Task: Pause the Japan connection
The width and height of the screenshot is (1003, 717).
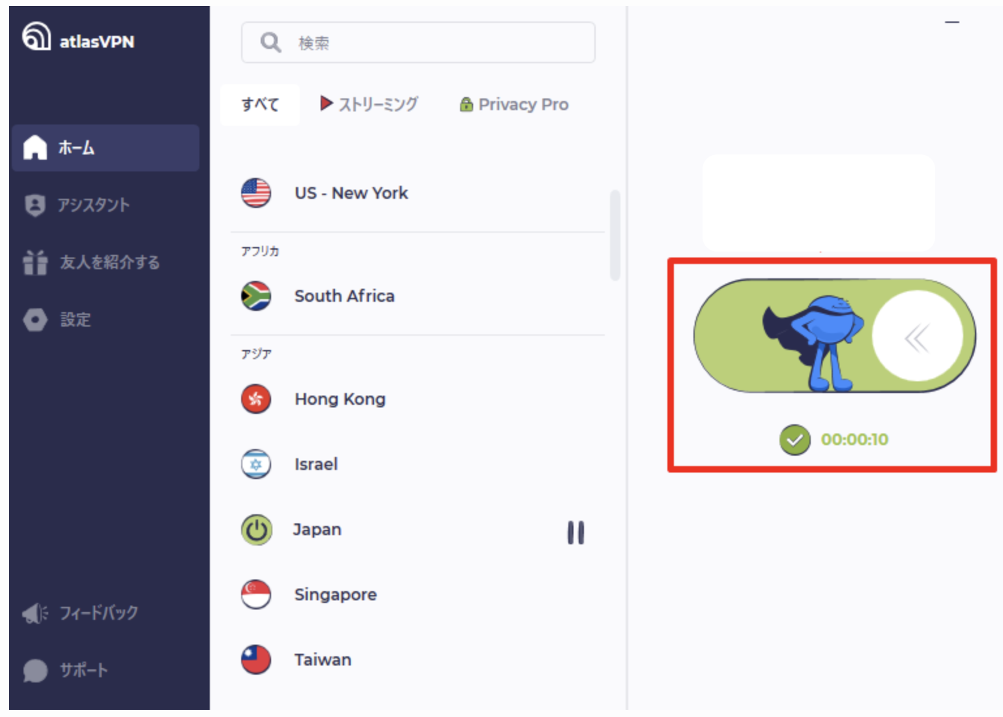Action: pyautogui.click(x=575, y=533)
